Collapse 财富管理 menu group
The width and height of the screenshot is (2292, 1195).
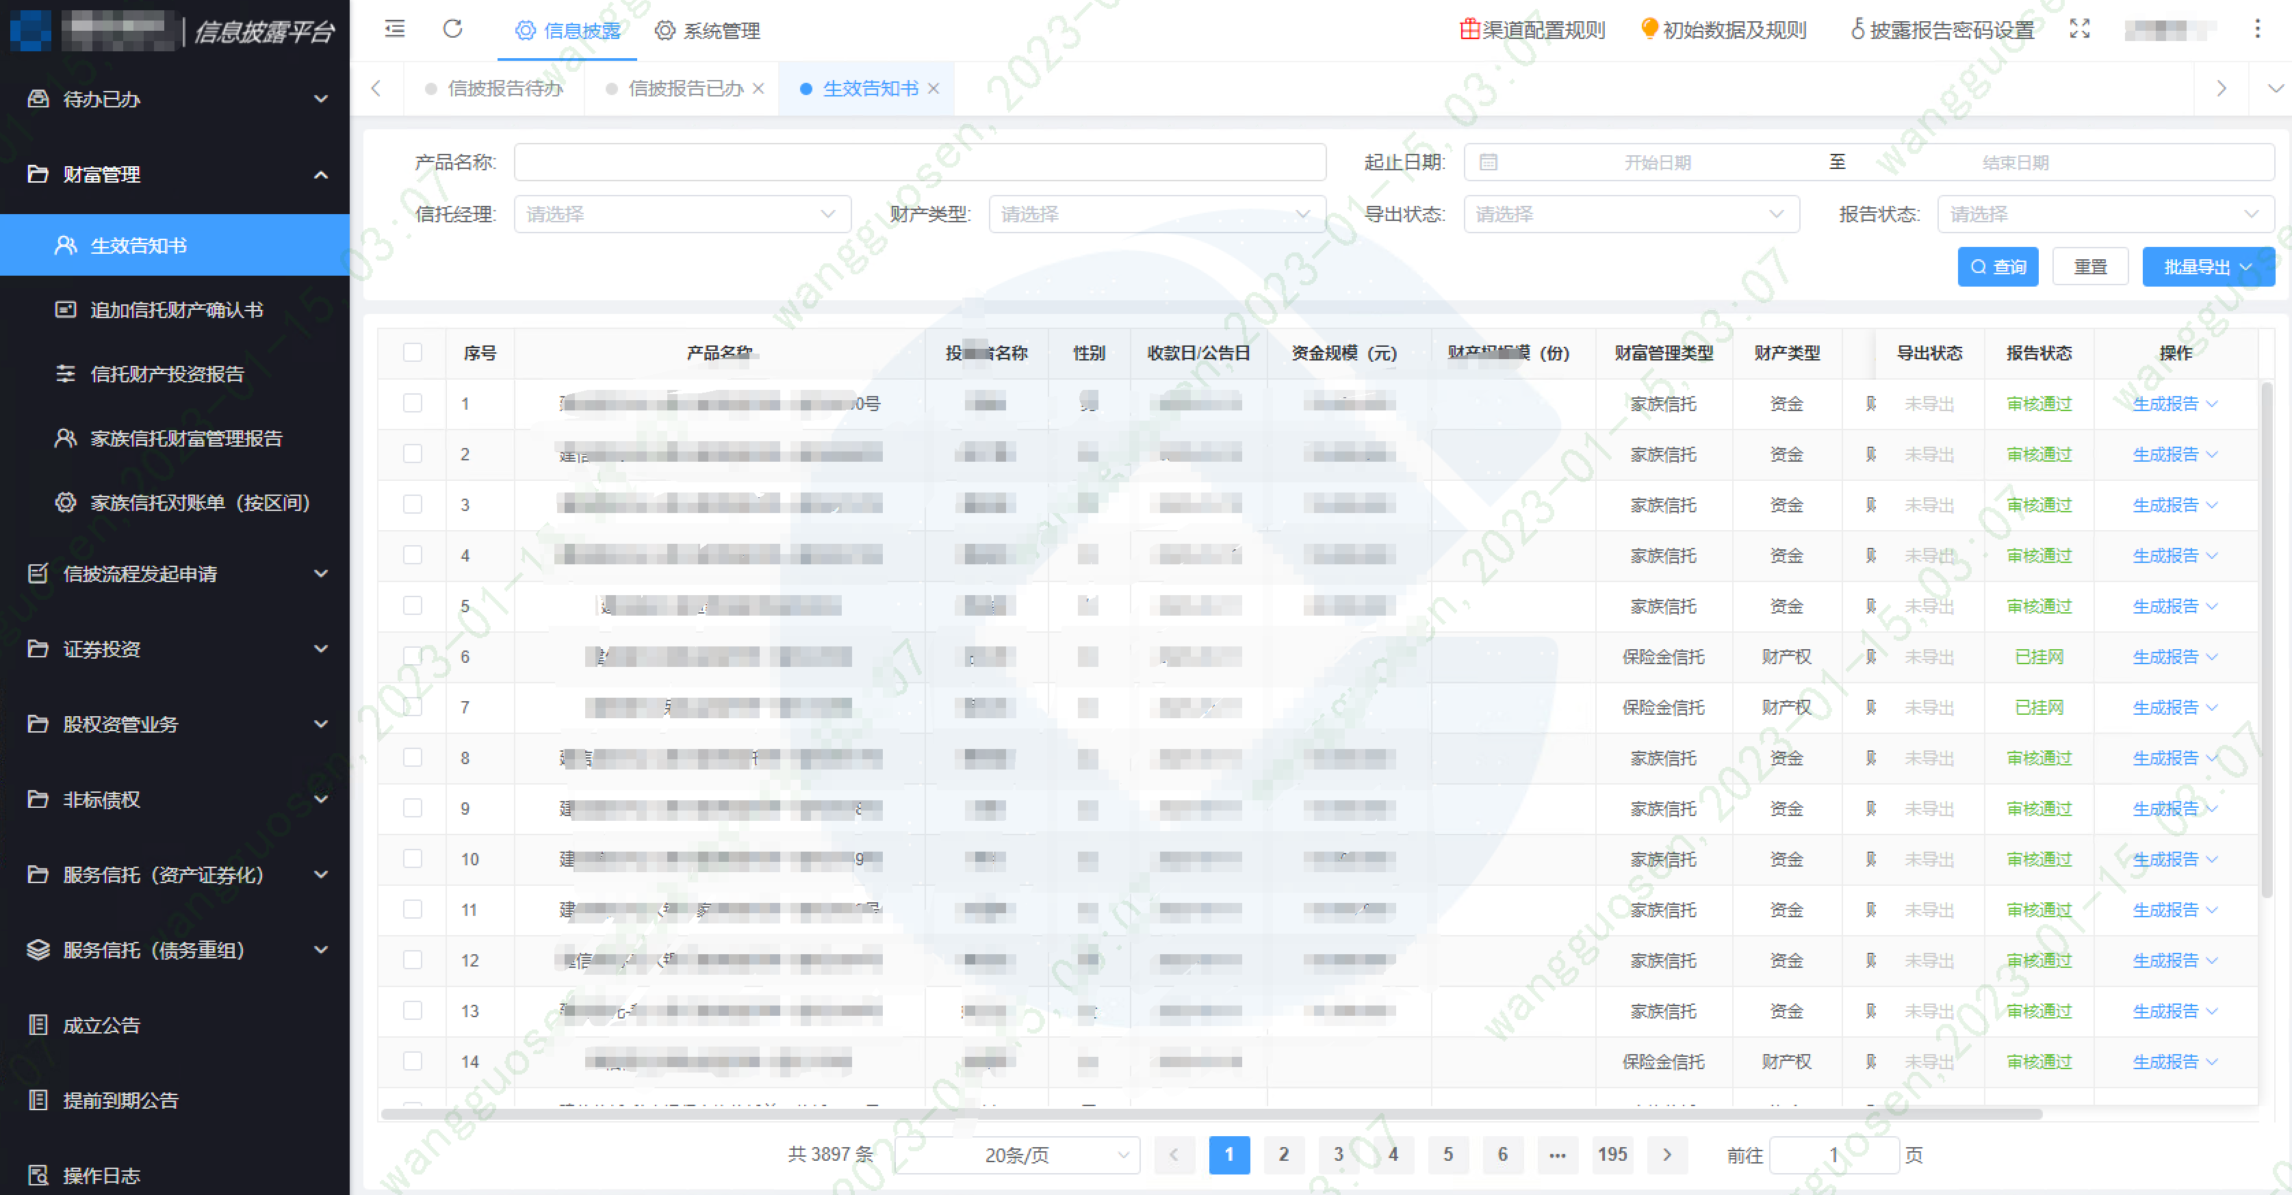(x=175, y=174)
